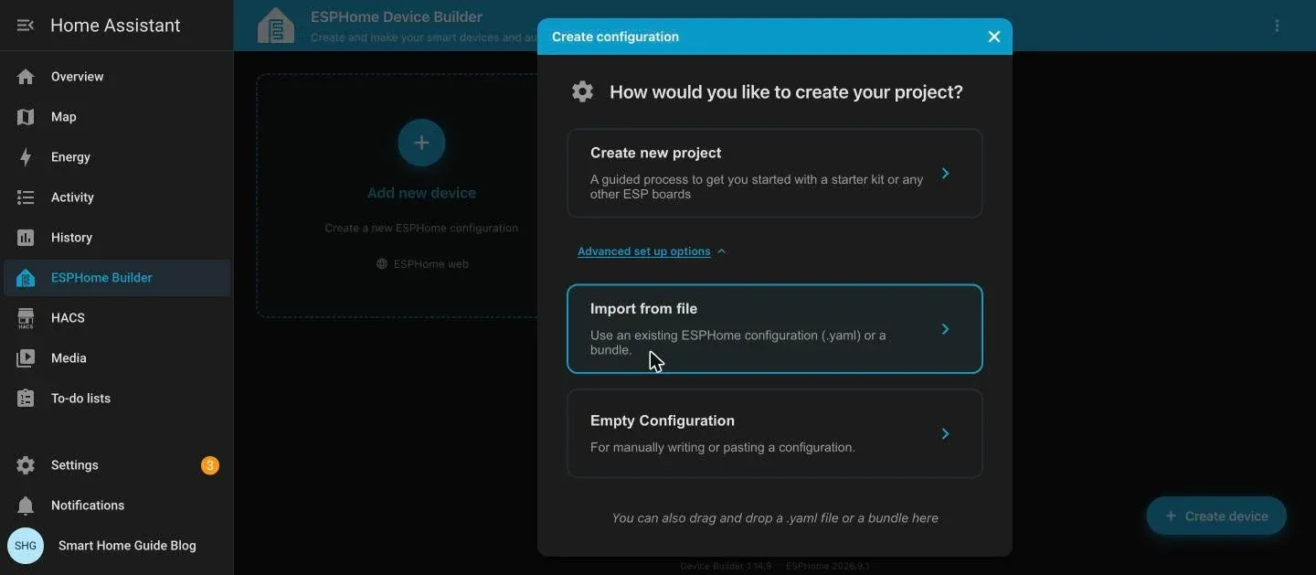
Task: Open the three-dot overflow menu
Action: [1277, 26]
